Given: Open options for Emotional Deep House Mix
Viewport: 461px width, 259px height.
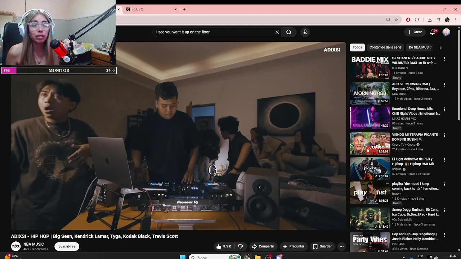Looking at the screenshot, I should tap(444, 109).
